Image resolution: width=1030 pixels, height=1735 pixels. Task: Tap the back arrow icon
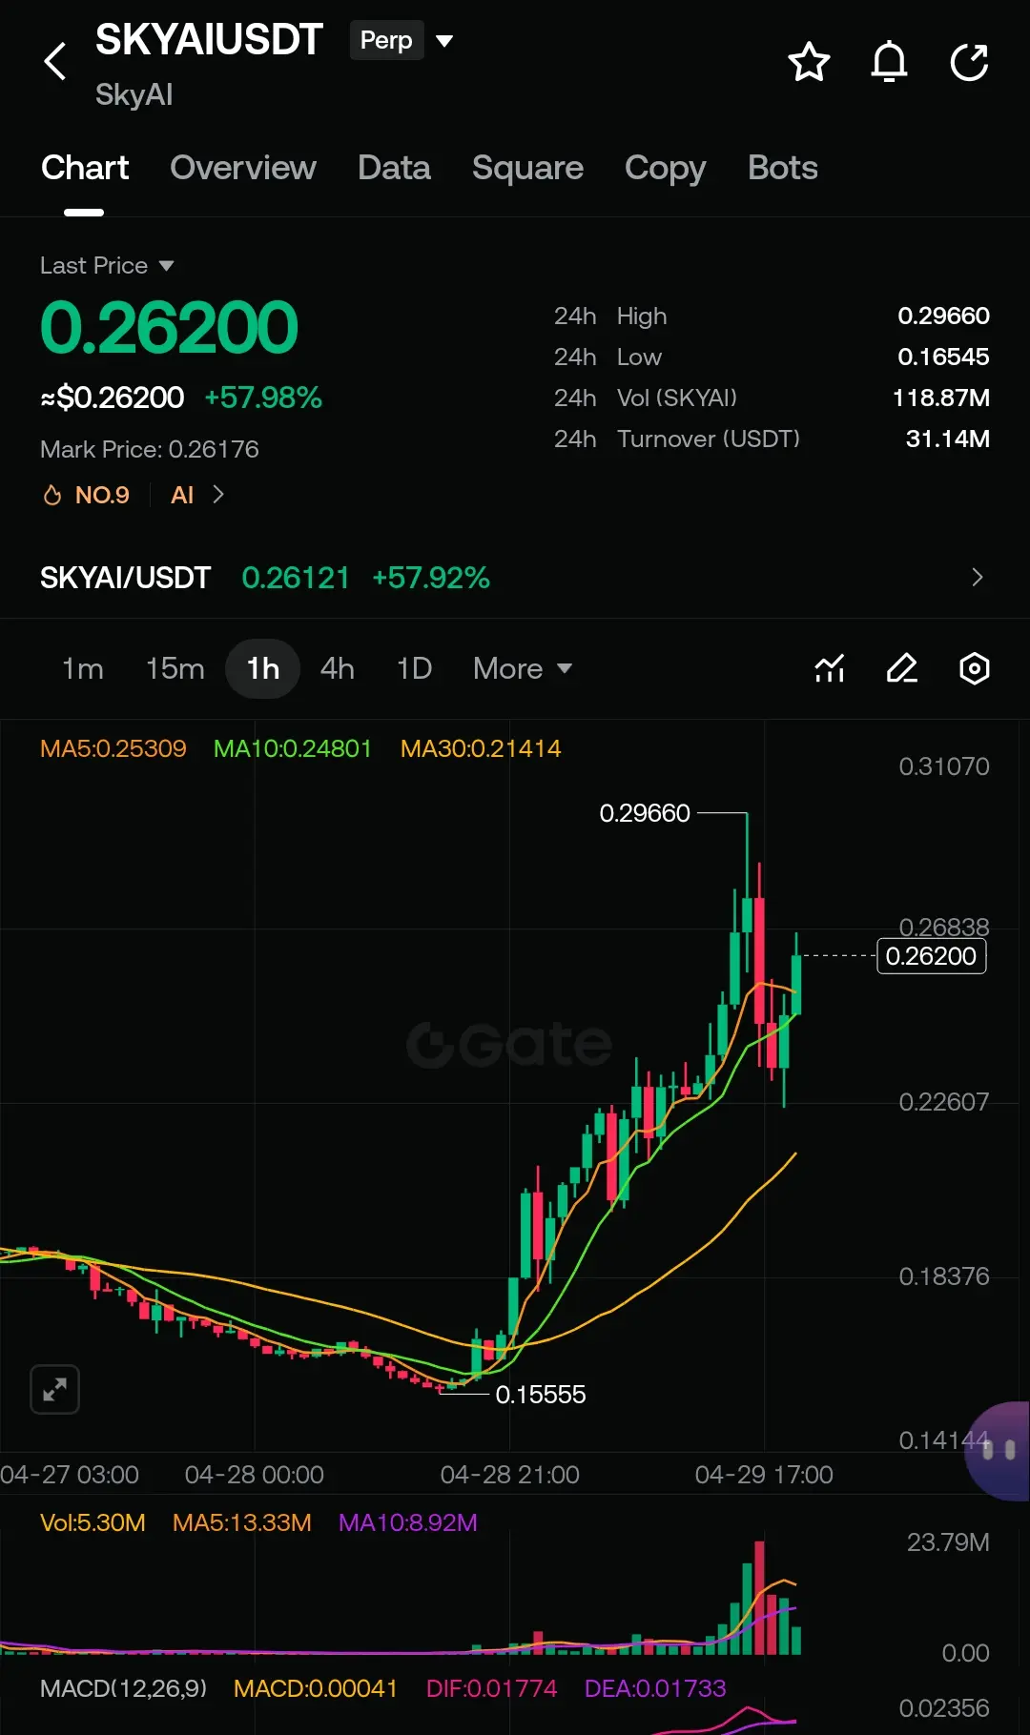tap(55, 62)
